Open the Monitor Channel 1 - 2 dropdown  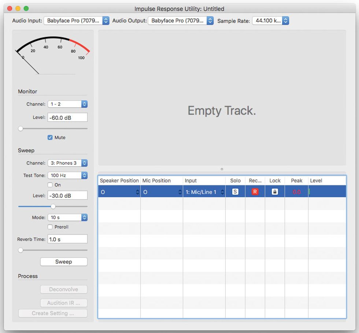67,104
